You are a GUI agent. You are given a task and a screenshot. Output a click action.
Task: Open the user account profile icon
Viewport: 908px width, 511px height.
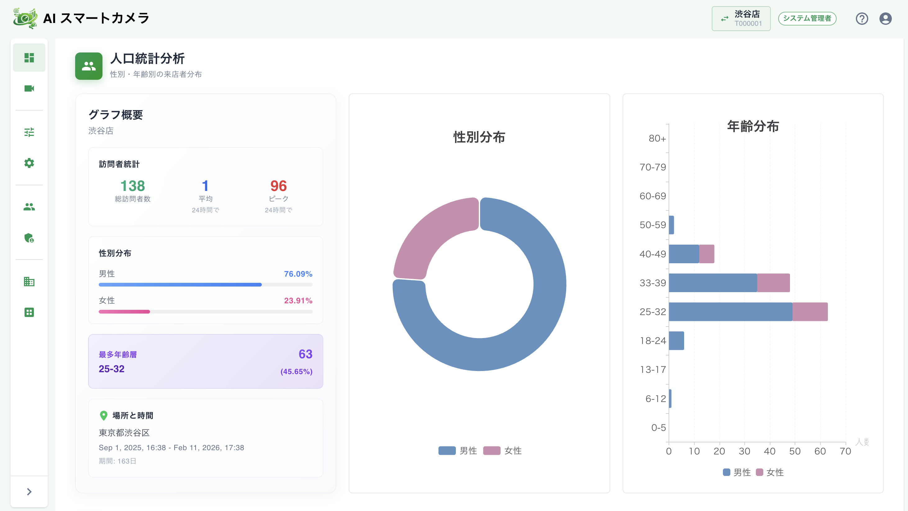tap(885, 18)
